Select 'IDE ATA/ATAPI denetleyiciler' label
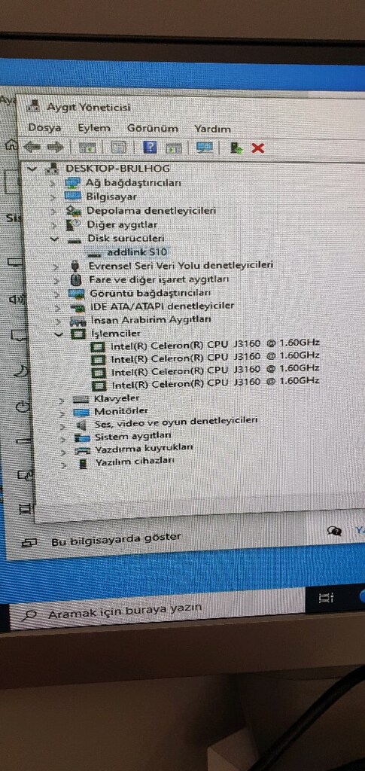Screen dimensions: 365x771 (162, 306)
